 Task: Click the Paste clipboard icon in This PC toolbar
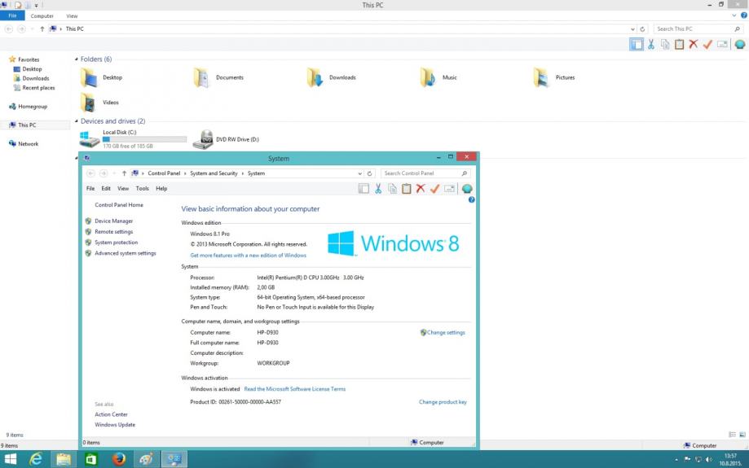point(679,45)
